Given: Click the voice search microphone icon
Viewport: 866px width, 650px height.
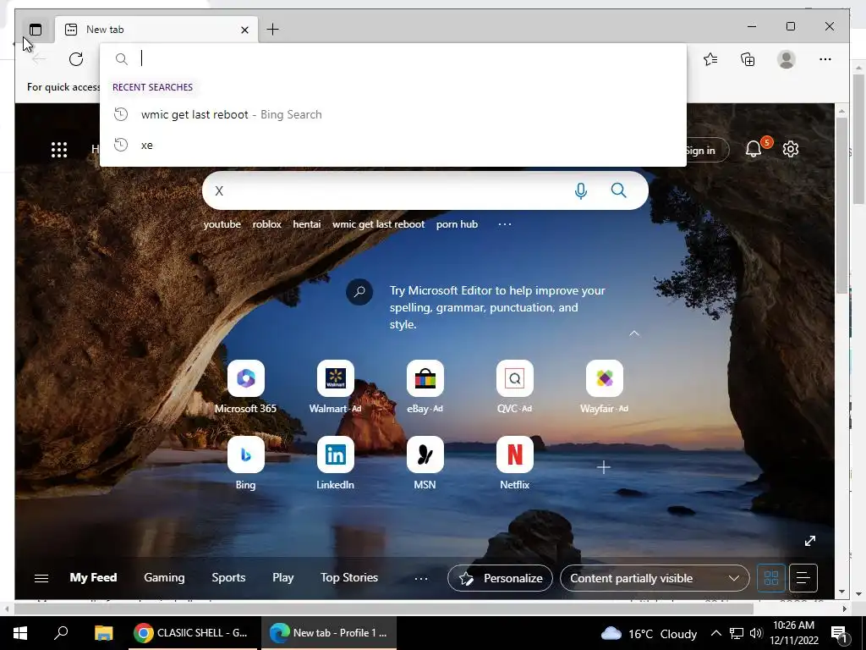Looking at the screenshot, I should coord(580,190).
